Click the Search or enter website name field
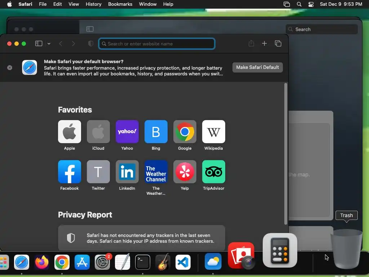Image resolution: width=369 pixels, height=277 pixels. click(157, 44)
